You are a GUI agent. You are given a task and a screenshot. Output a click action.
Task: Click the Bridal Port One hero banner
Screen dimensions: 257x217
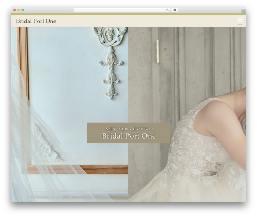pos(128,133)
